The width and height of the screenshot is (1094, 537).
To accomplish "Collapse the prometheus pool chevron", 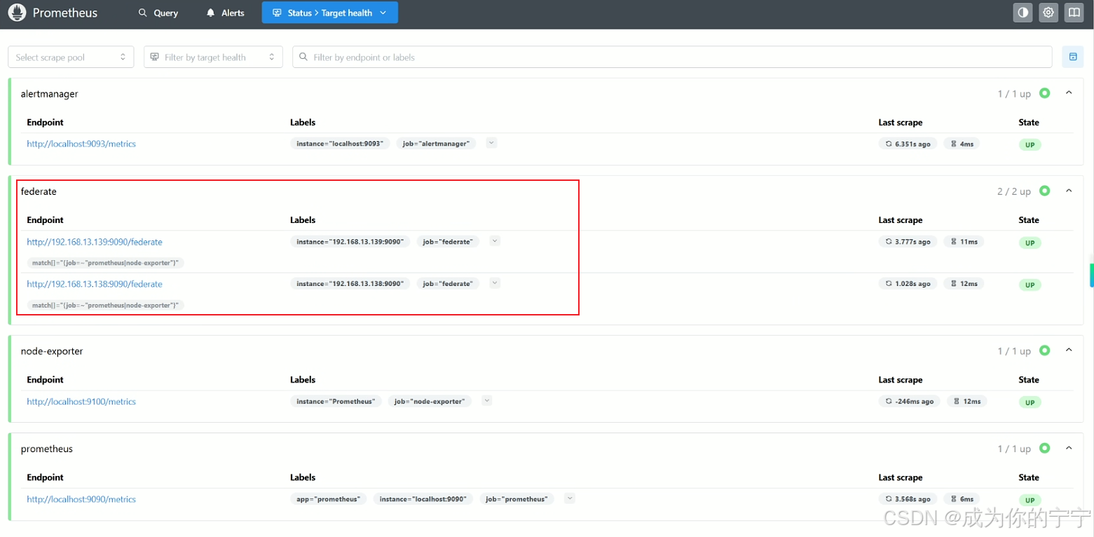I will (x=1069, y=448).
